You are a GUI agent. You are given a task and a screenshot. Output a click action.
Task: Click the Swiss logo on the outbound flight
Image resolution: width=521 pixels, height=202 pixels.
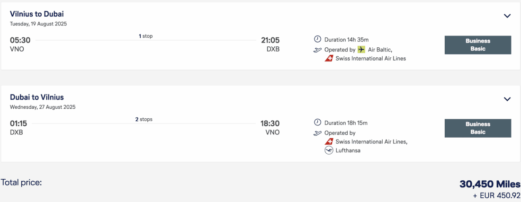coord(329,59)
